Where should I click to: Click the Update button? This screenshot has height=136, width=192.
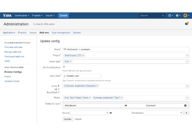click(68, 119)
